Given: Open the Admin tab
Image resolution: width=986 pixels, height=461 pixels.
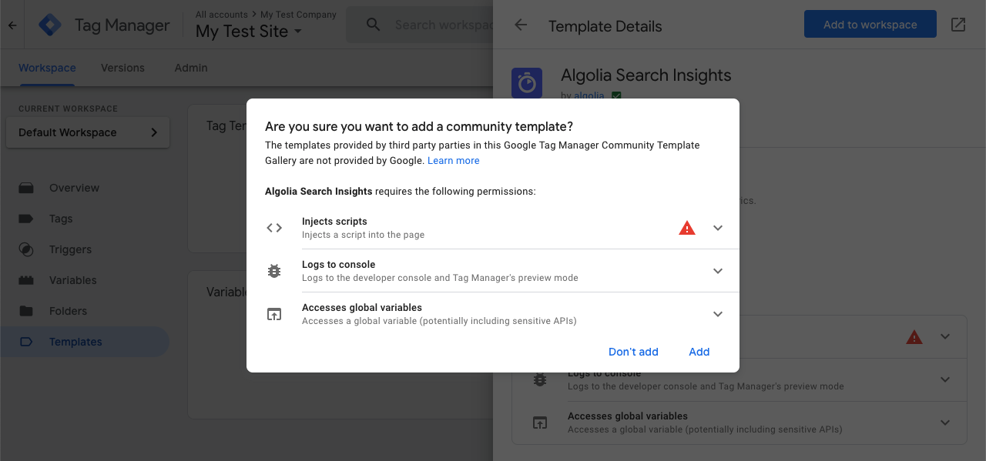Looking at the screenshot, I should tap(190, 68).
